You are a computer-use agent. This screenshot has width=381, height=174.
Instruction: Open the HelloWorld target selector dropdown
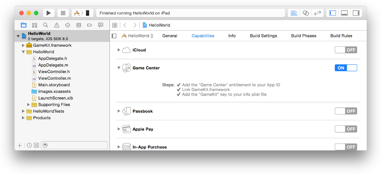coord(138,36)
